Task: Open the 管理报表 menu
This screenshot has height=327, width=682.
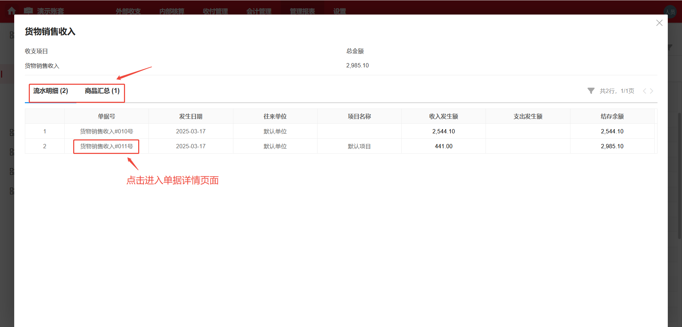Action: tap(302, 11)
